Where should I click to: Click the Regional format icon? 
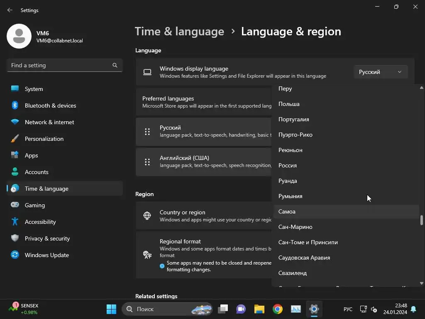click(147, 255)
